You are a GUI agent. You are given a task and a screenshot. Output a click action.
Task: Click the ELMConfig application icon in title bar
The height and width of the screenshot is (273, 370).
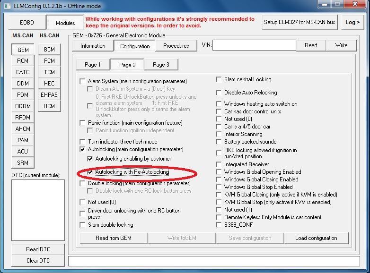7,6
